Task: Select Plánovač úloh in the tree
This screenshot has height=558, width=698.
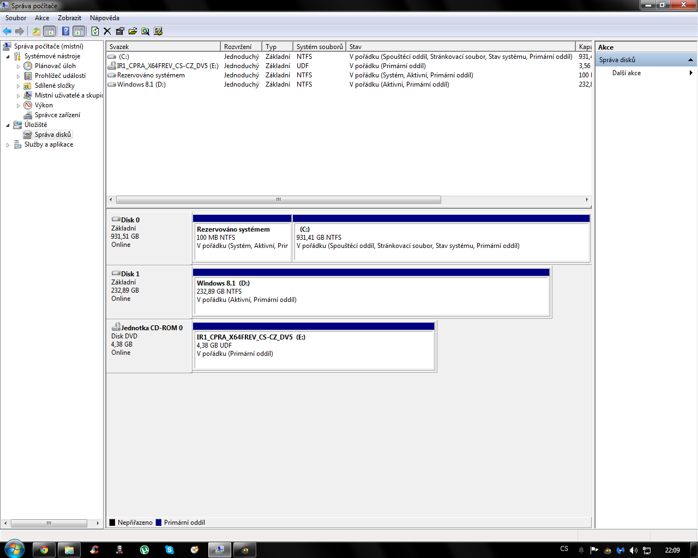Action: (55, 66)
